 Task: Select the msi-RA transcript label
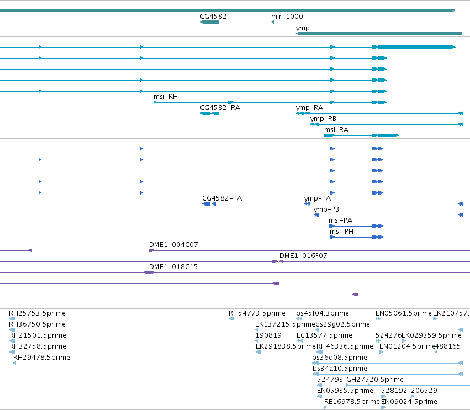click(x=336, y=130)
